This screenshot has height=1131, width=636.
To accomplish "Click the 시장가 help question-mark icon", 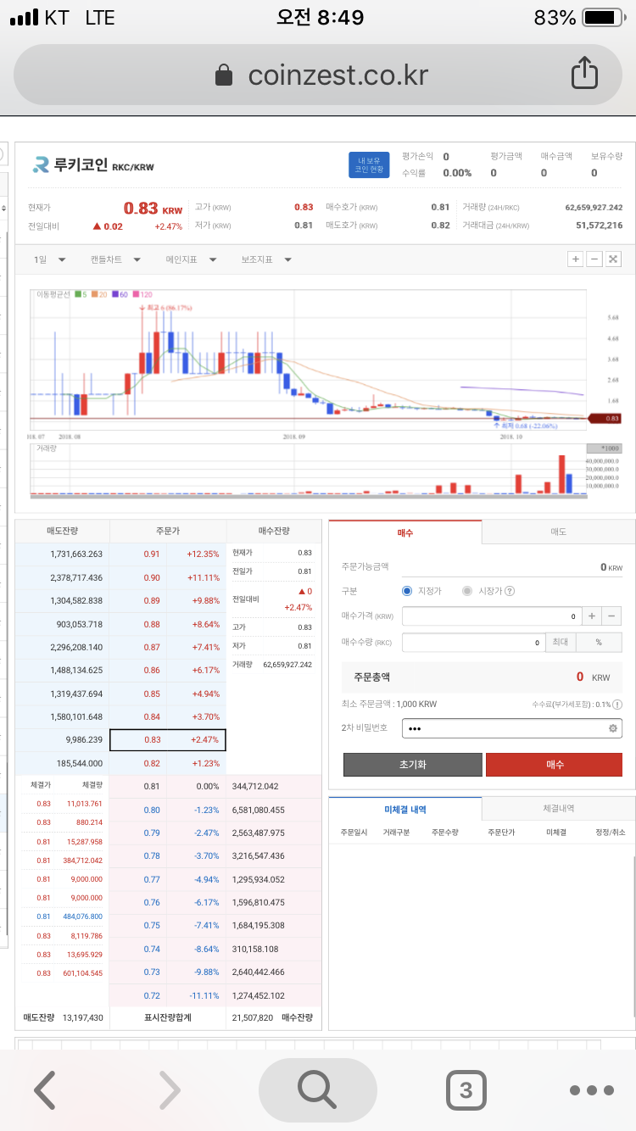I will (x=509, y=591).
